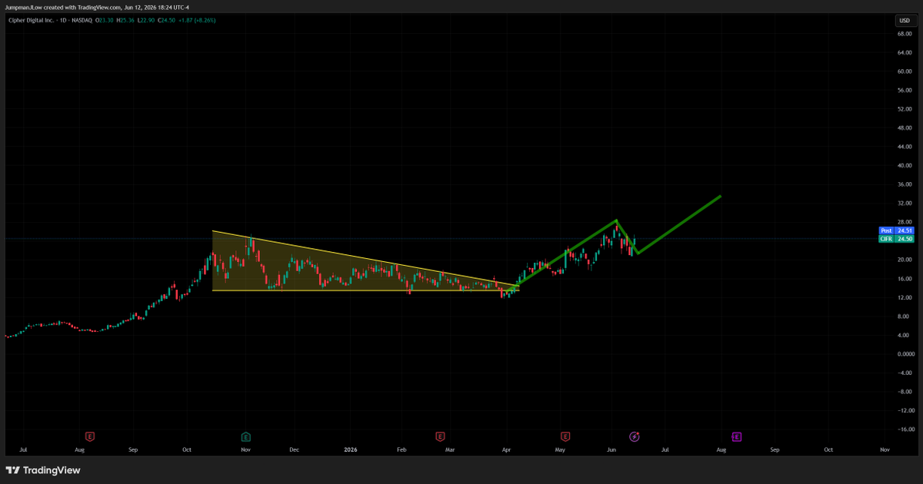Viewport: 923px width, 484px height.
Task: Click the purple lightning event marker near Jun
Action: [x=635, y=436]
